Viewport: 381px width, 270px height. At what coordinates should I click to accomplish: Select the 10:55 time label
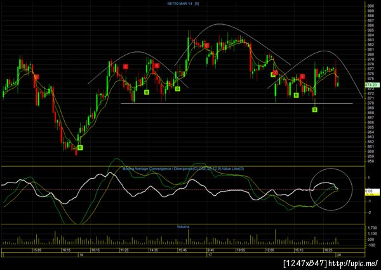tap(241, 250)
